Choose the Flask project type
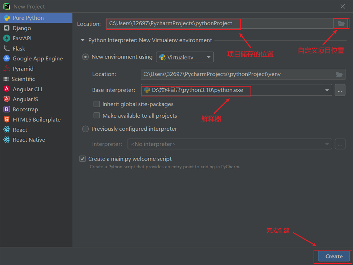This screenshot has height=265, width=353. click(36, 48)
